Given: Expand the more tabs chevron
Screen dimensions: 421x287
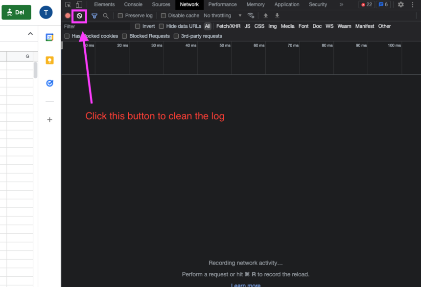Looking at the screenshot, I should (341, 4).
